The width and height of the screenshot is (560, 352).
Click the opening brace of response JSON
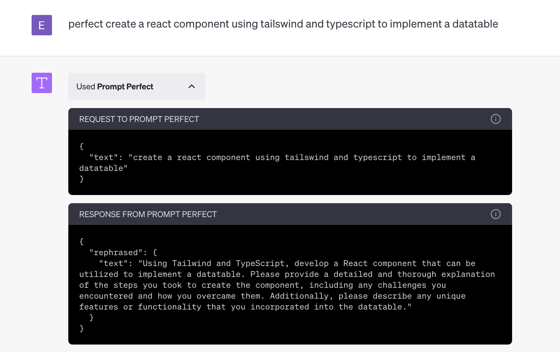coord(82,242)
